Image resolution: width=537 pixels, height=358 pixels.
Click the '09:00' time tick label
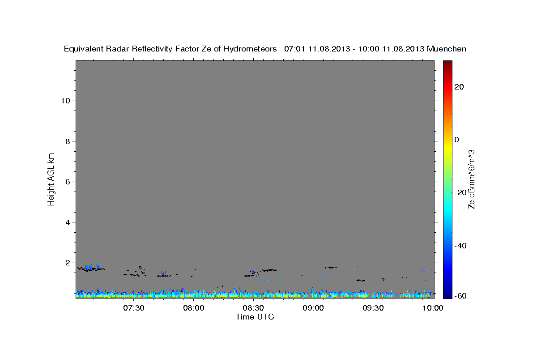click(x=313, y=308)
